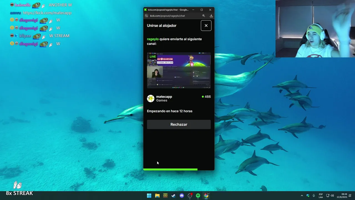Open Spotify from the taskbar
The height and width of the screenshot is (200, 355).
click(x=198, y=196)
